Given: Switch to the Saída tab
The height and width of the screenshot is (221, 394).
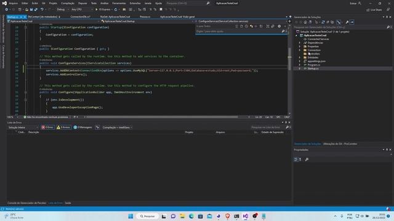Looking at the screenshot, I should coord(68,203).
